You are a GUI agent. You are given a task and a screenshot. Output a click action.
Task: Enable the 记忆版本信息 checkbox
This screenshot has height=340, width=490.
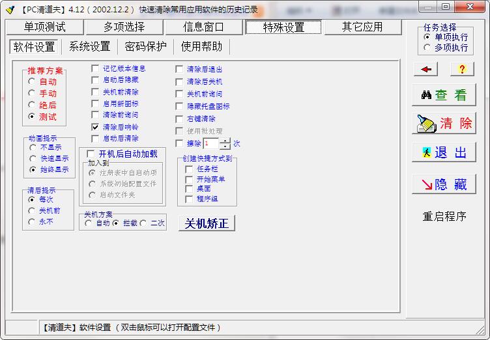pos(96,68)
